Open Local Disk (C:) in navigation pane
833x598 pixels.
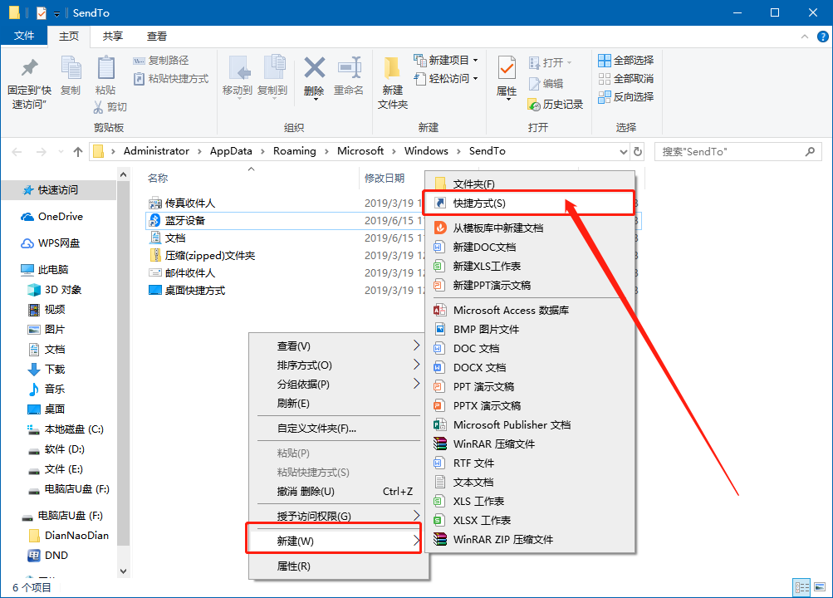coord(66,429)
